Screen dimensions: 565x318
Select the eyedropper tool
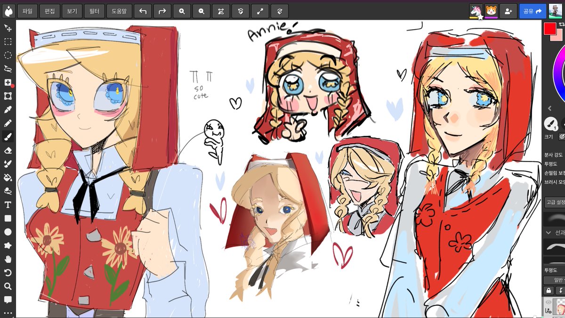8,110
